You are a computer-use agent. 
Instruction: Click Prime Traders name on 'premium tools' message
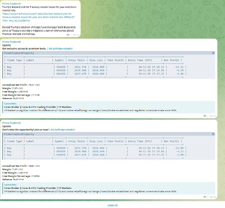pyautogui.click(x=11, y=42)
